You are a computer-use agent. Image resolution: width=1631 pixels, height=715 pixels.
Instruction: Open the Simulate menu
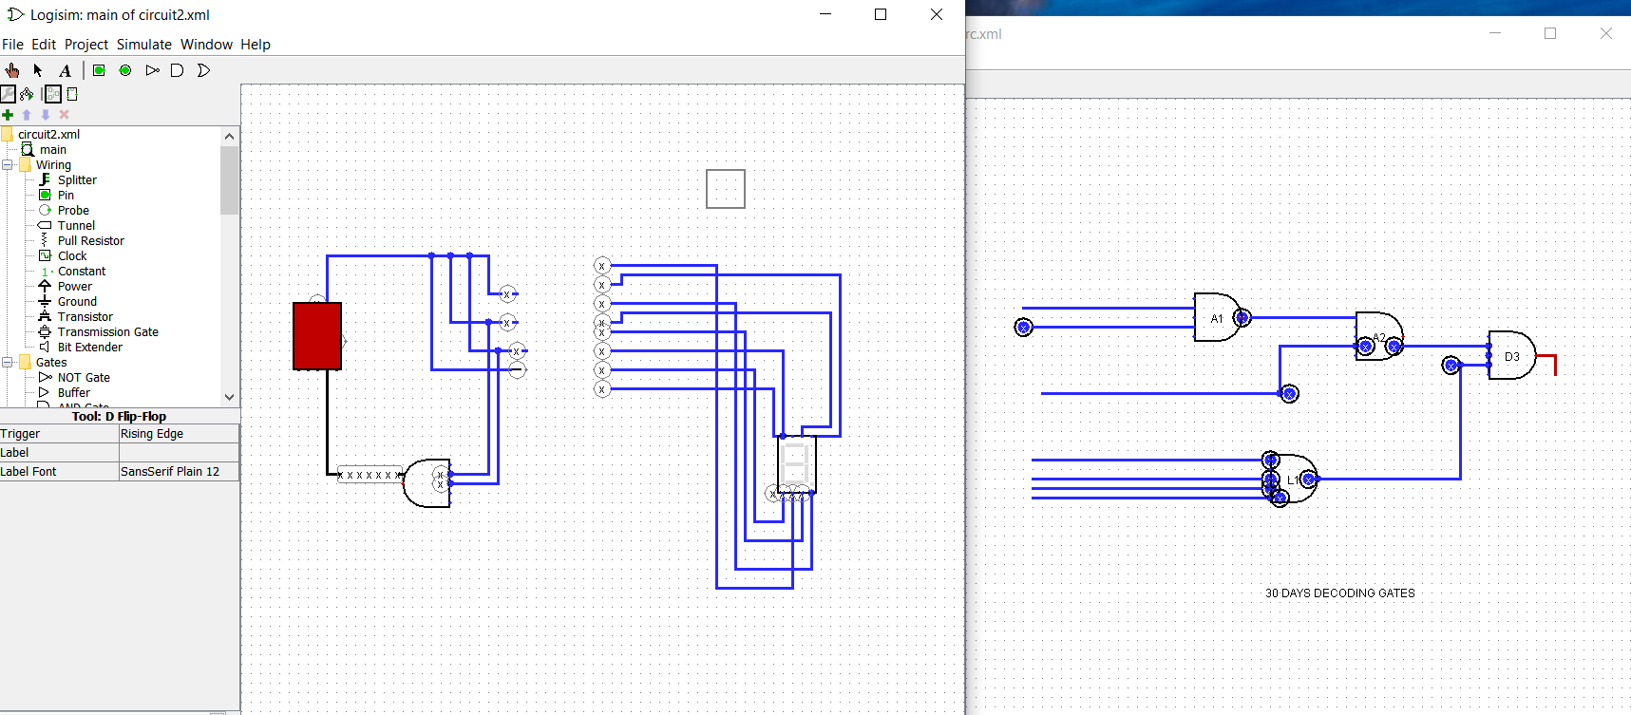pyautogui.click(x=143, y=45)
